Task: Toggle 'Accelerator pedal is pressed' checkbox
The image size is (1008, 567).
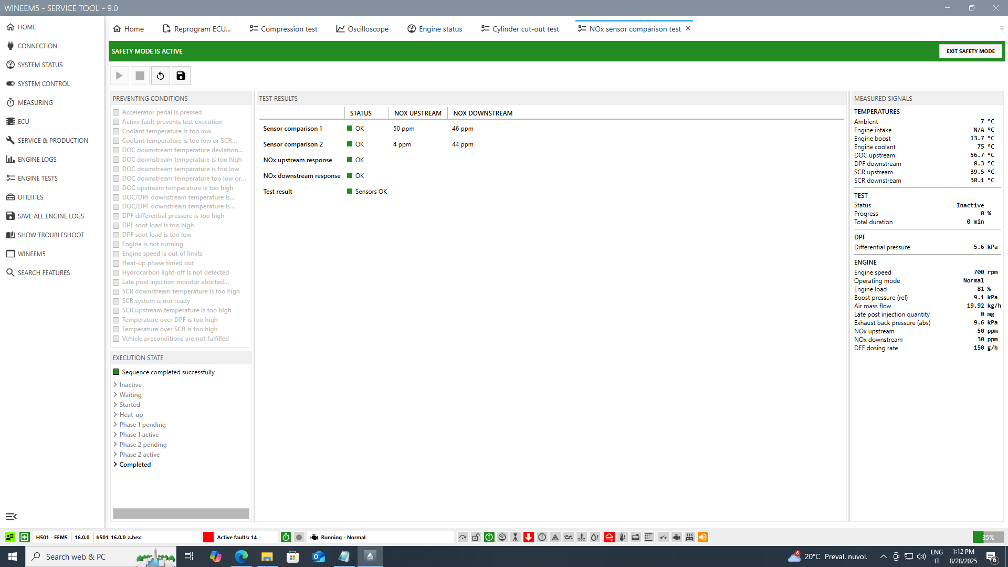Action: click(x=116, y=112)
